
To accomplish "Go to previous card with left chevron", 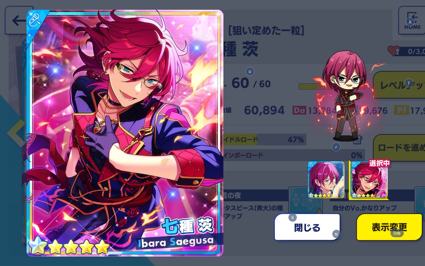I will (x=15, y=133).
